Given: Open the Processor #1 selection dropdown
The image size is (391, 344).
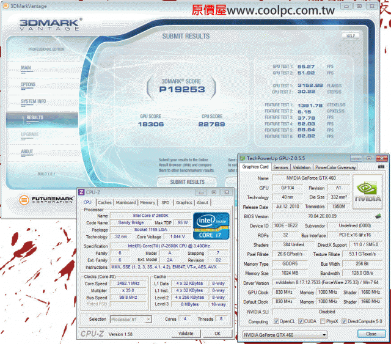Looking at the screenshot, I should point(131,320).
